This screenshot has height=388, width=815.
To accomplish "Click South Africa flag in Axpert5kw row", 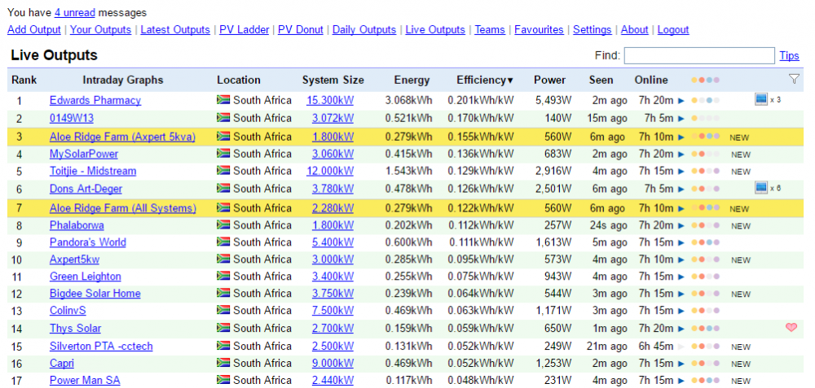I will click(223, 259).
